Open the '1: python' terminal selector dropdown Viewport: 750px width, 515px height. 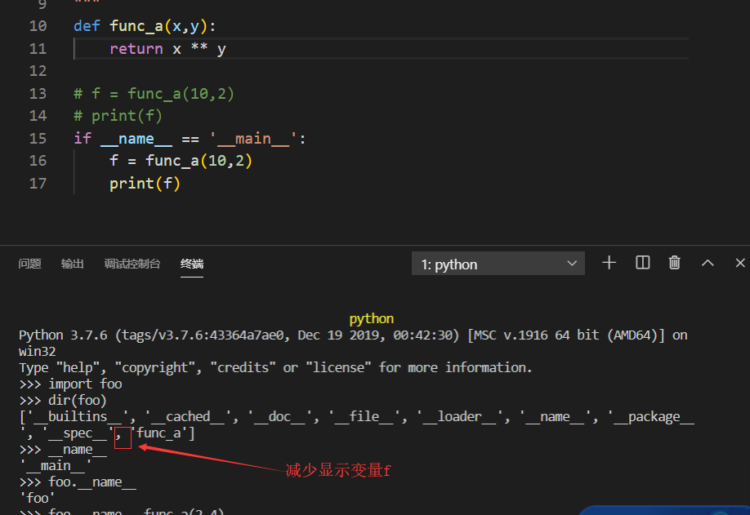click(x=498, y=264)
